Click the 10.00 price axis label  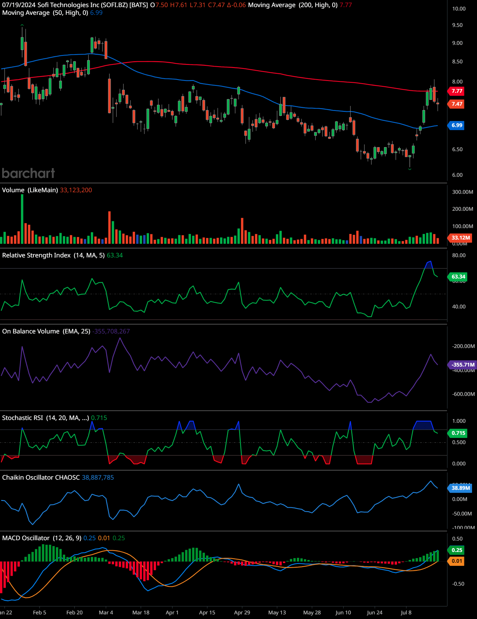[x=459, y=9]
